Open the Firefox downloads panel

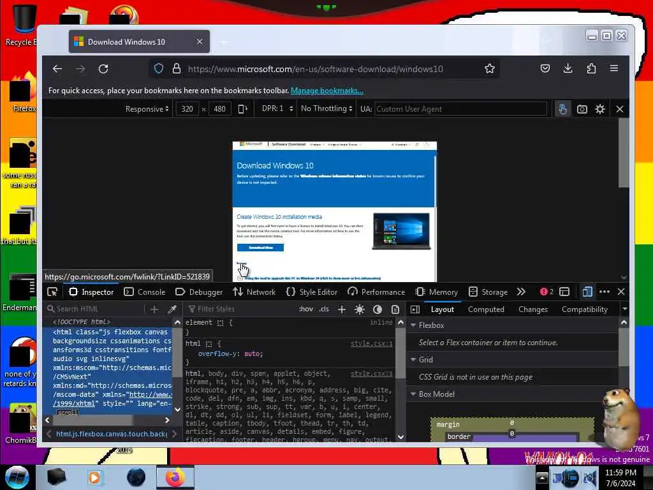coord(568,69)
